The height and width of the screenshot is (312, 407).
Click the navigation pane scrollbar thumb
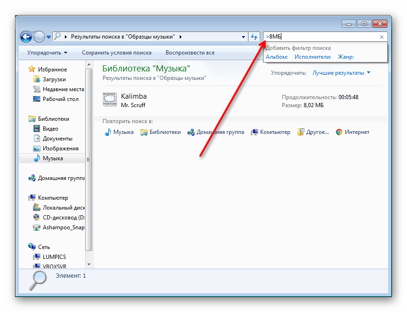(89, 160)
